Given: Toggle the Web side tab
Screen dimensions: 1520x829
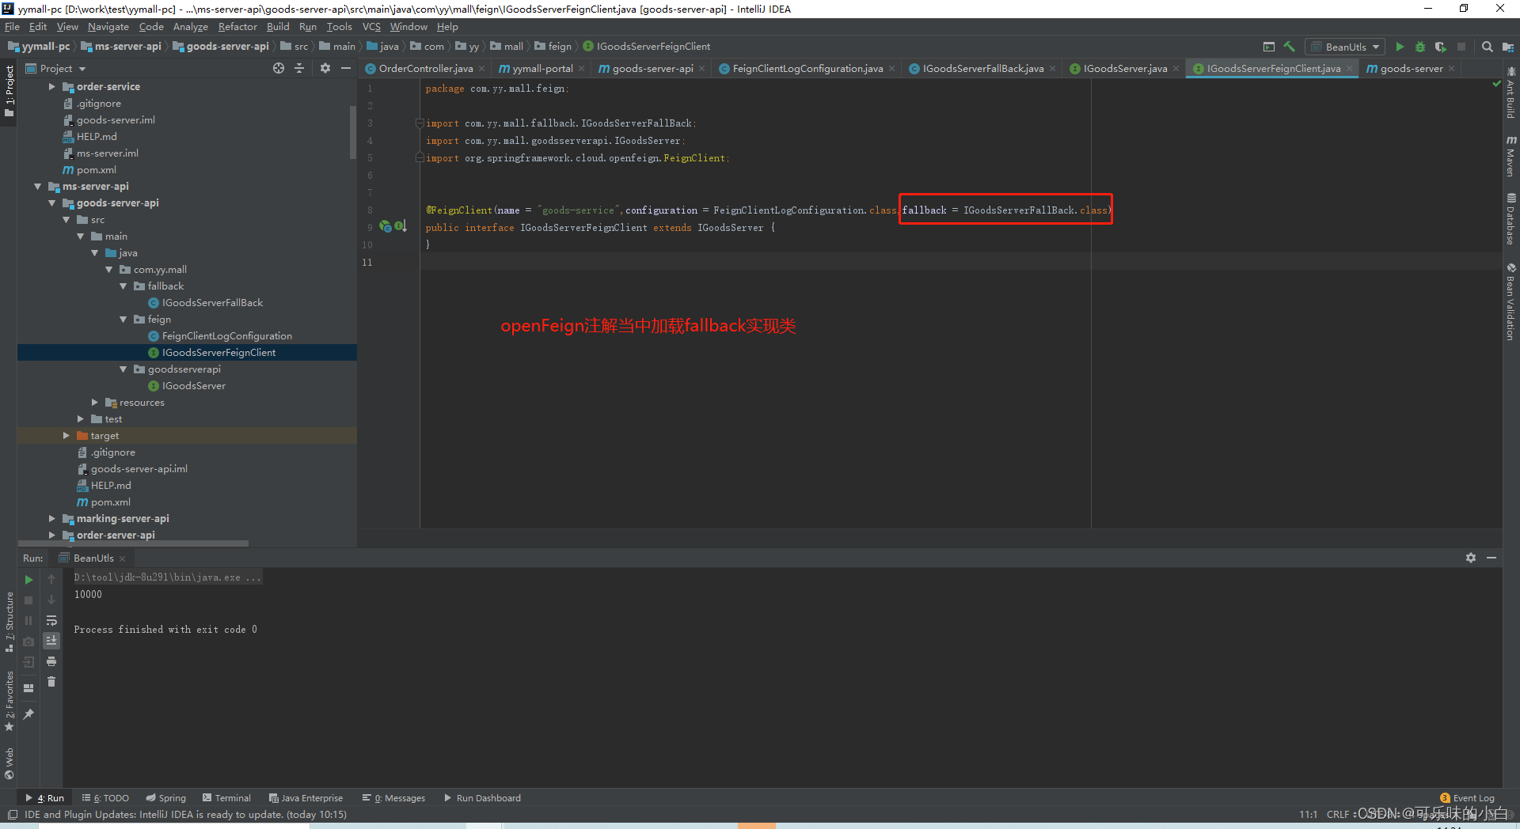Looking at the screenshot, I should point(9,763).
